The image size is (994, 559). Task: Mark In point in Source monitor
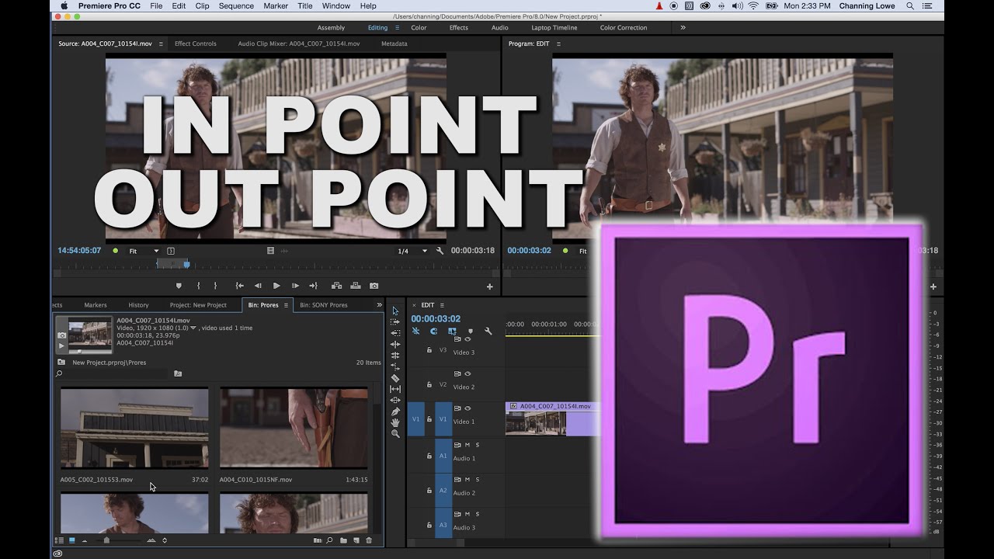point(199,286)
